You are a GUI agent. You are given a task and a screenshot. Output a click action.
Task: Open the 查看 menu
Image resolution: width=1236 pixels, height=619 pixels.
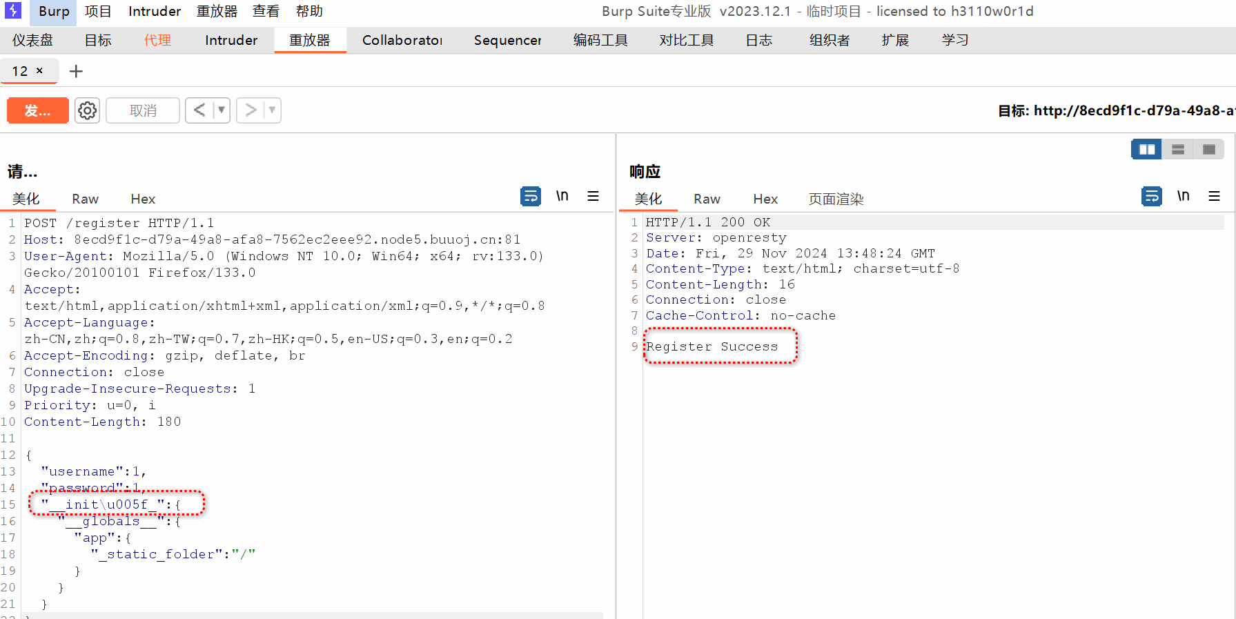coord(266,11)
